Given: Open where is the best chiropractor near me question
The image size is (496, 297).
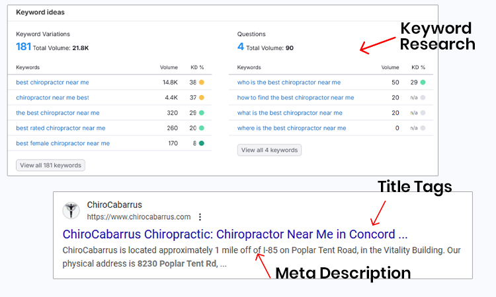Looking at the screenshot, I should click(292, 128).
